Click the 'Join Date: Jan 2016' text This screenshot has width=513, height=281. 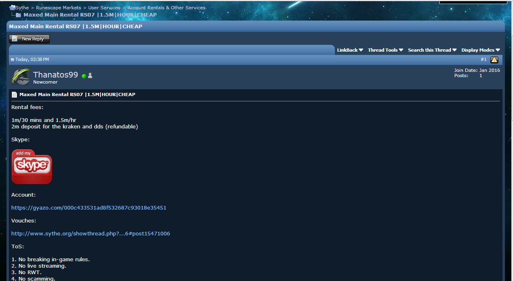click(477, 70)
